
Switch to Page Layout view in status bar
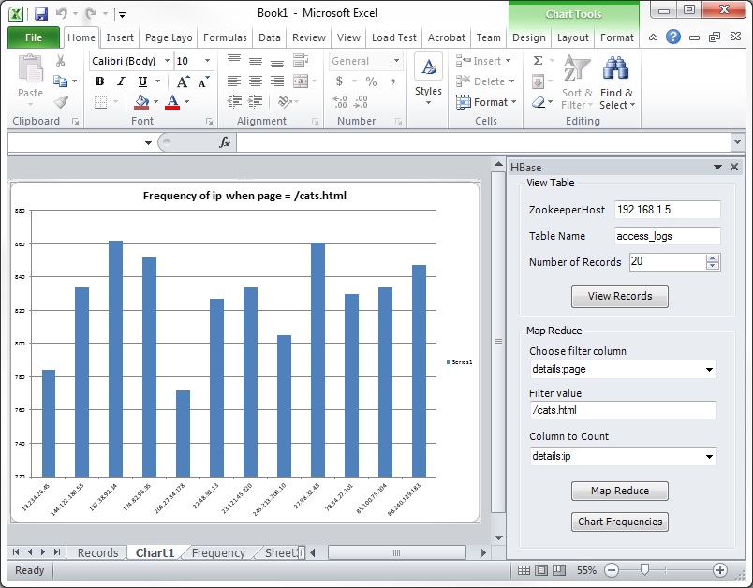point(541,570)
